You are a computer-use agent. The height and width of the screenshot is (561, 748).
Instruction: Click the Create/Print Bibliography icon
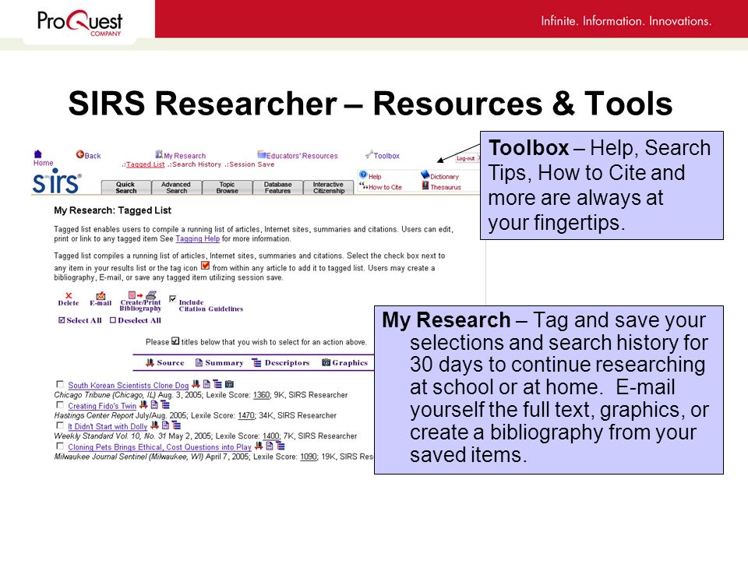click(142, 295)
